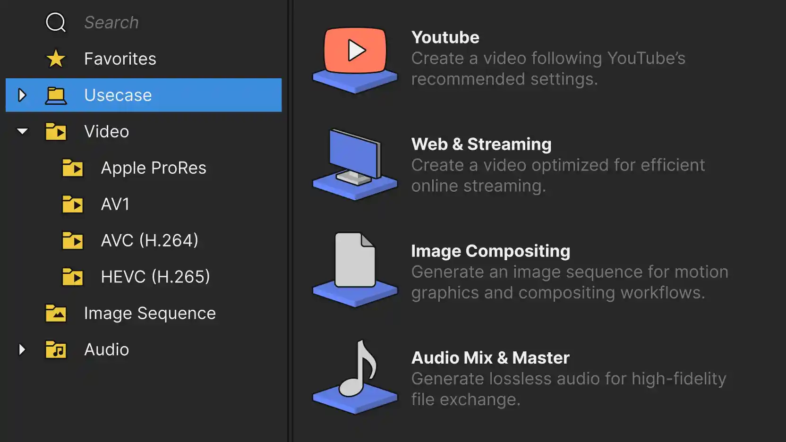Click the AVC (H.264) folder icon
Screen dimensions: 786x442
(73, 240)
